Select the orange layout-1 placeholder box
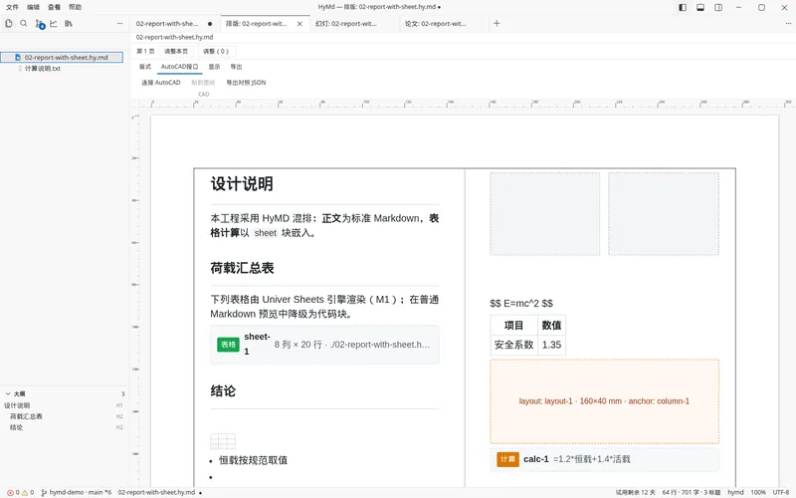 tap(604, 401)
